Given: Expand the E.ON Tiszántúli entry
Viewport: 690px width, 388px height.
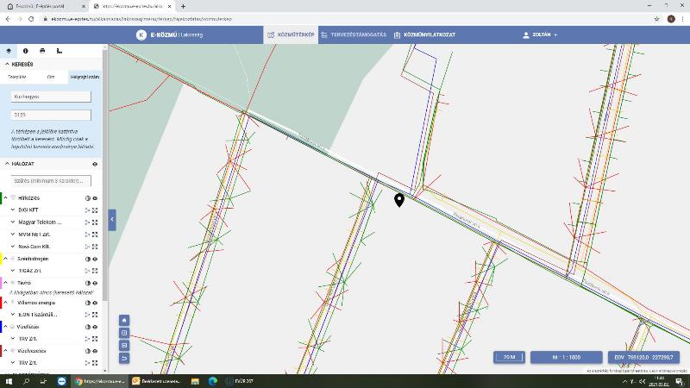Looking at the screenshot, I should 13,315.
